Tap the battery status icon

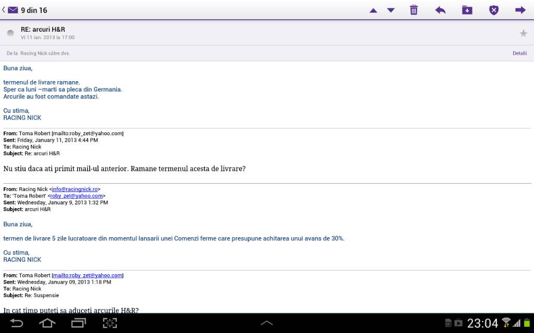(527, 323)
